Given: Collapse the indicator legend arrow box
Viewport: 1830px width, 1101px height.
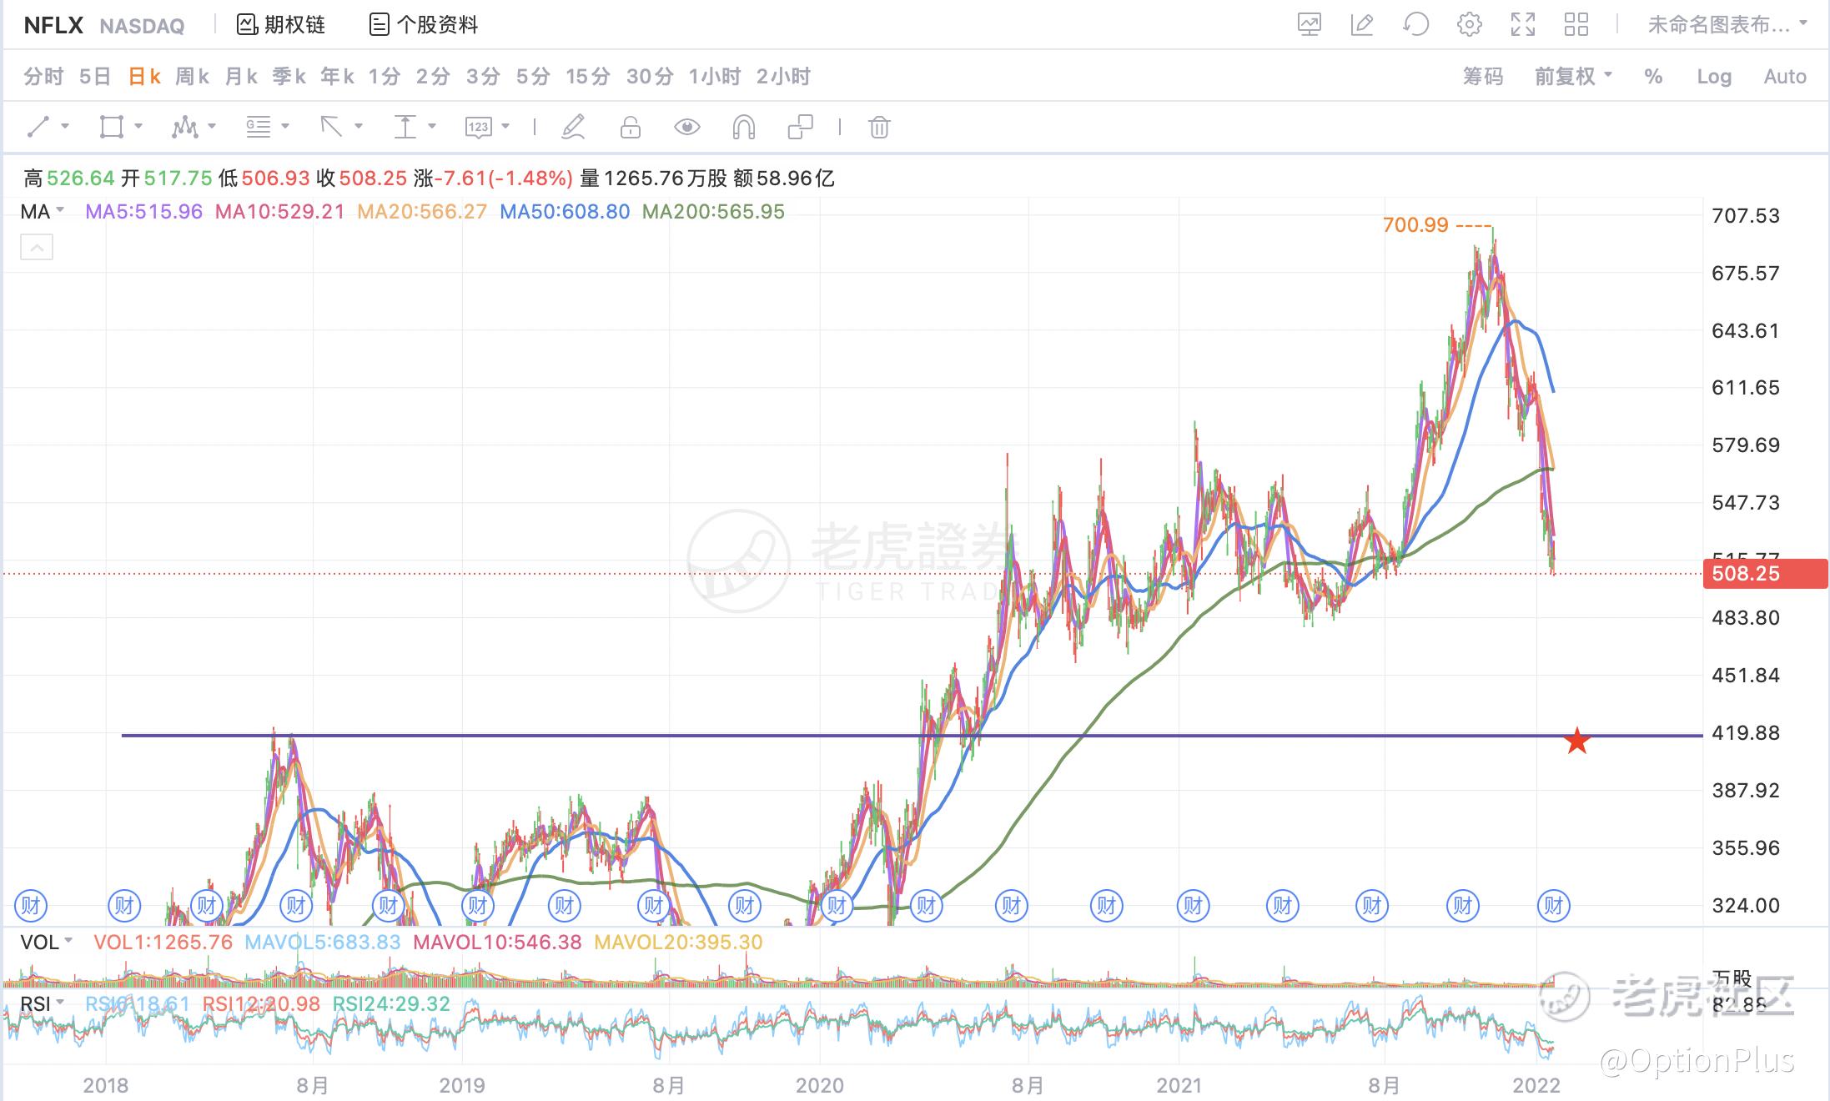Looking at the screenshot, I should pos(37,247).
